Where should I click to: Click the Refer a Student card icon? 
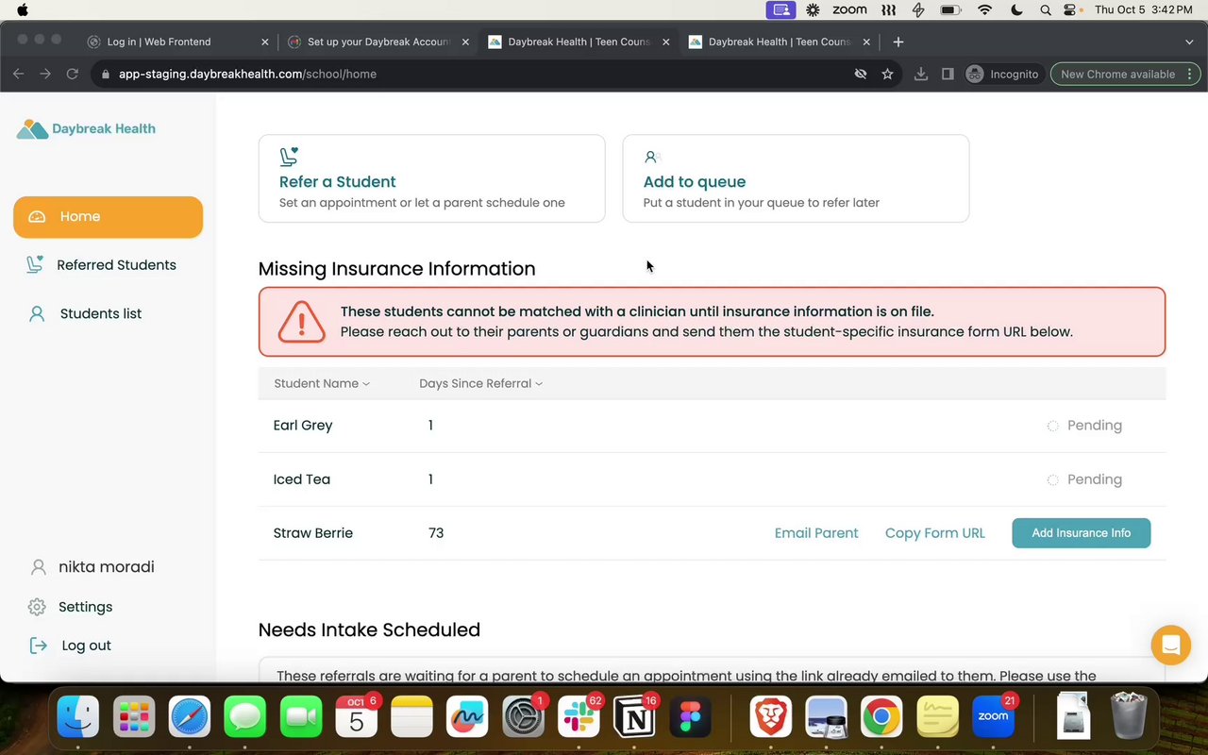289,157
